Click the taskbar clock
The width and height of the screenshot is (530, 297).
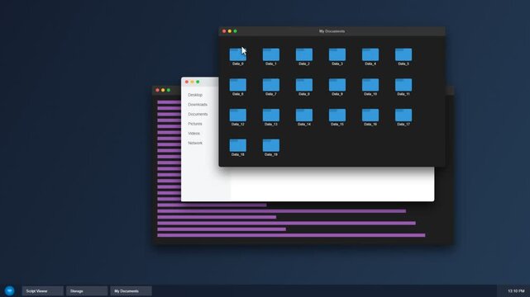tap(516, 291)
